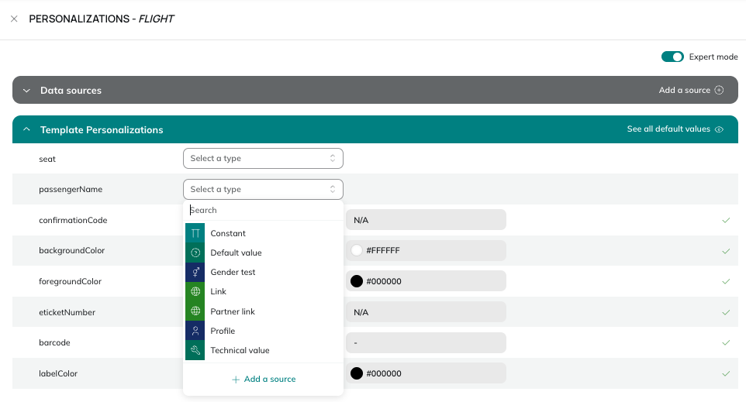Click the globe icon beside Partner link
This screenshot has width=746, height=402.
195,311
